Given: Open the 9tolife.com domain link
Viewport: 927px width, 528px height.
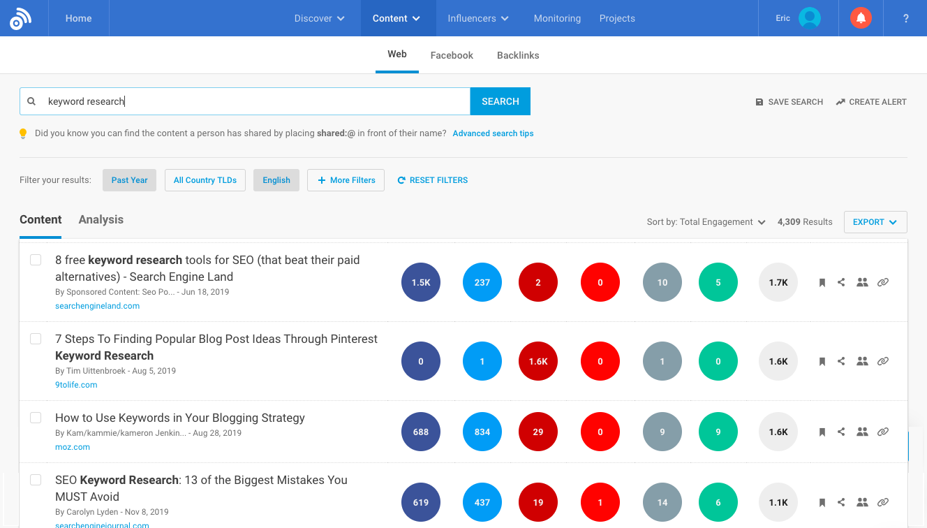Looking at the screenshot, I should (x=76, y=385).
